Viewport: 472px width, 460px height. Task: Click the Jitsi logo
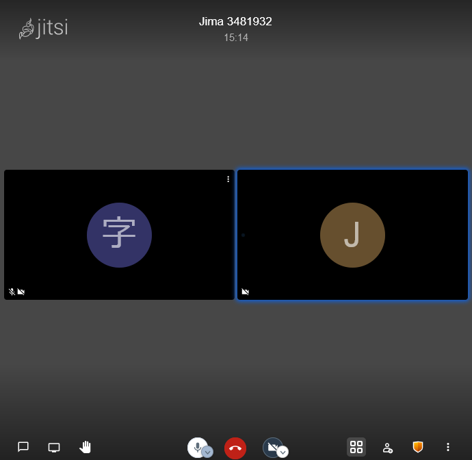coord(43,29)
